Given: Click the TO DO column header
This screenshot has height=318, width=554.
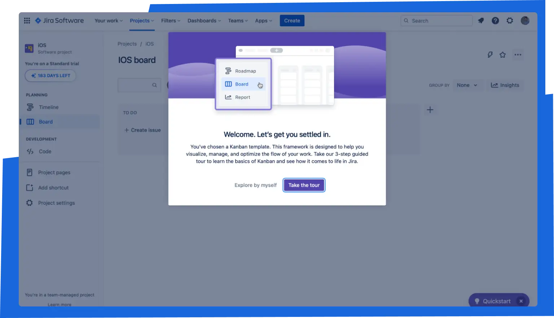Looking at the screenshot, I should pyautogui.click(x=130, y=113).
